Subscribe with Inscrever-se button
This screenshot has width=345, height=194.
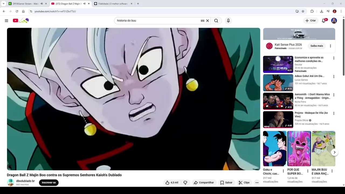(49, 183)
